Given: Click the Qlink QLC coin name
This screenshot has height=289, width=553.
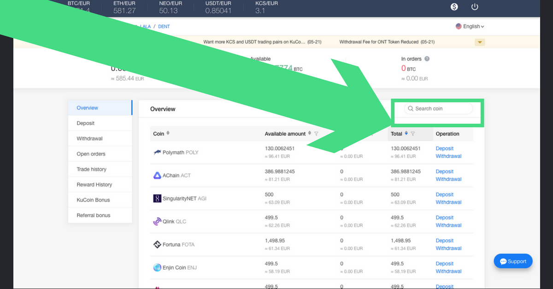Looking at the screenshot, I should click(174, 221).
